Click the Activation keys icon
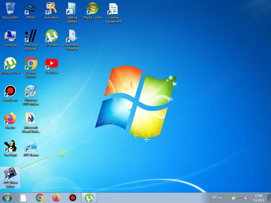The width and height of the screenshot is (271, 203). (52, 11)
